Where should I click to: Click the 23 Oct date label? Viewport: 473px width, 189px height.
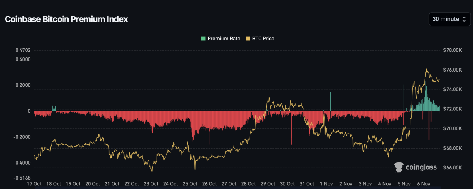(151, 183)
